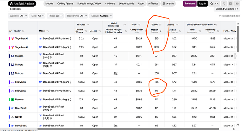Click the horizontal table scrollbar
This screenshot has height=131, width=242.
[128, 129]
